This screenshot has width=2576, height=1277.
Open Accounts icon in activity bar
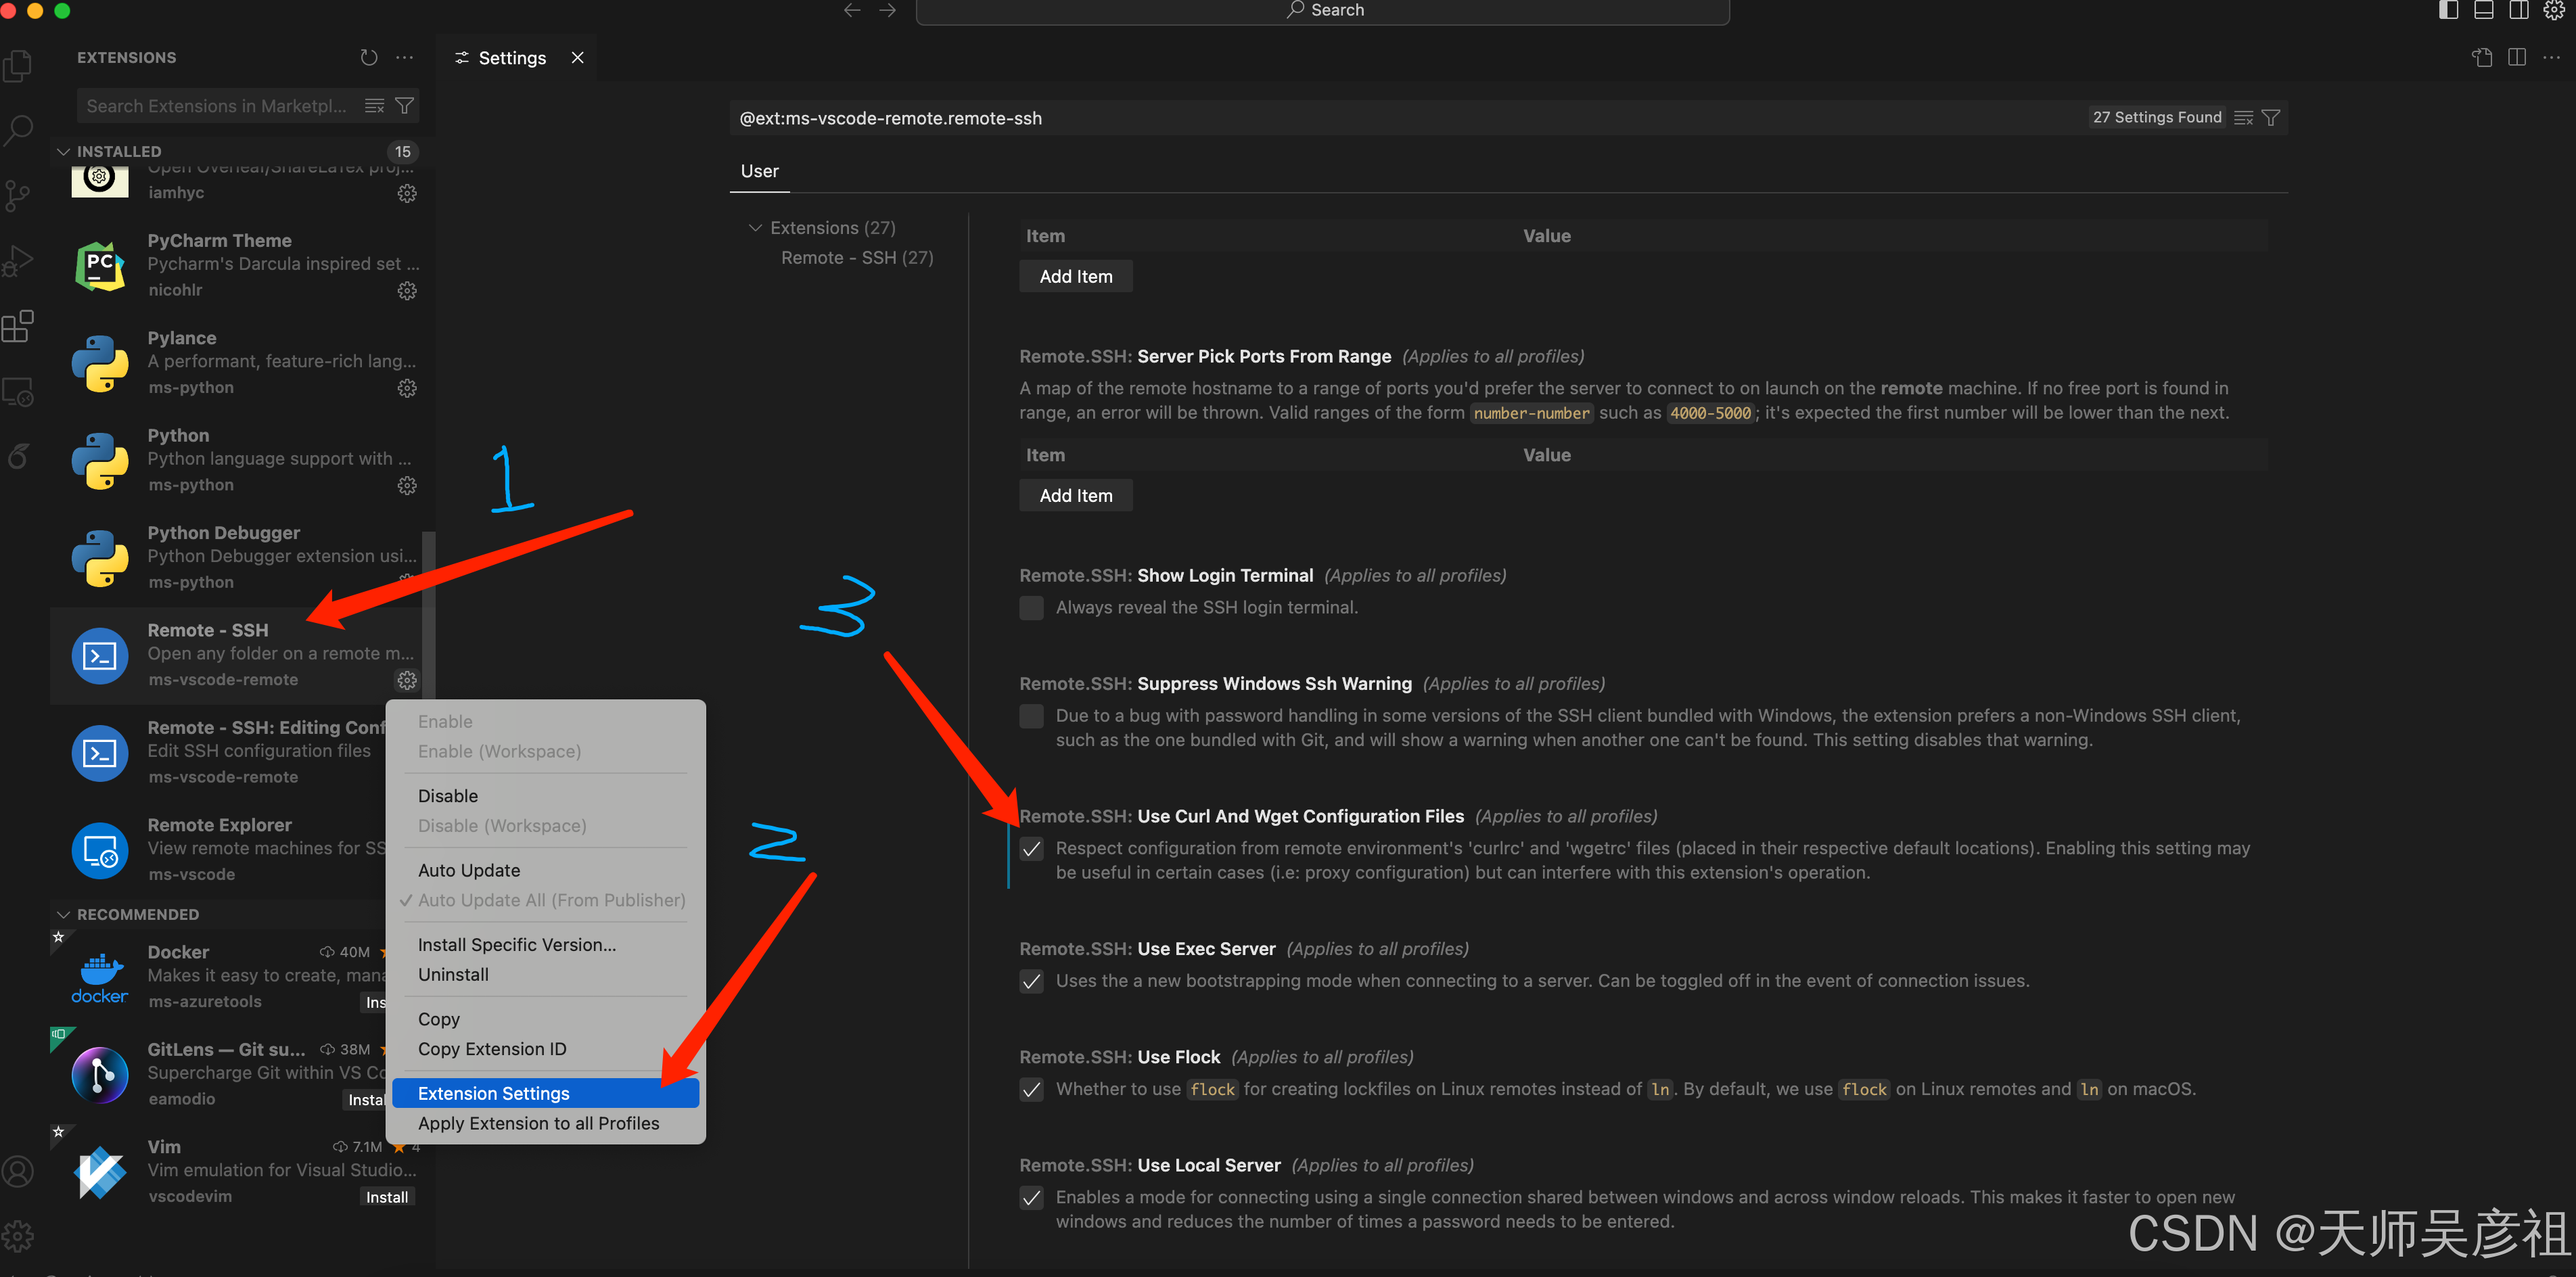18,1171
